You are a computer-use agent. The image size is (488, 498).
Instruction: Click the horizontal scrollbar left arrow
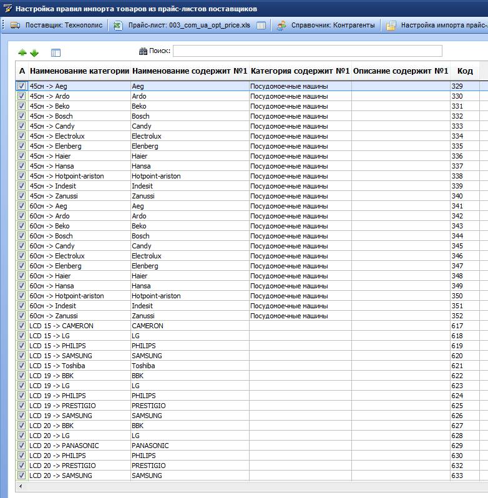point(21,486)
